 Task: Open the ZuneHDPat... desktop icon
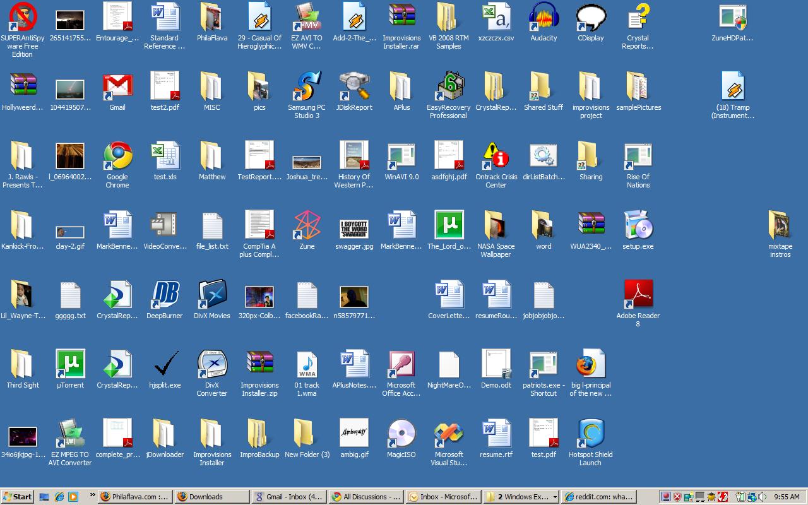(x=733, y=17)
